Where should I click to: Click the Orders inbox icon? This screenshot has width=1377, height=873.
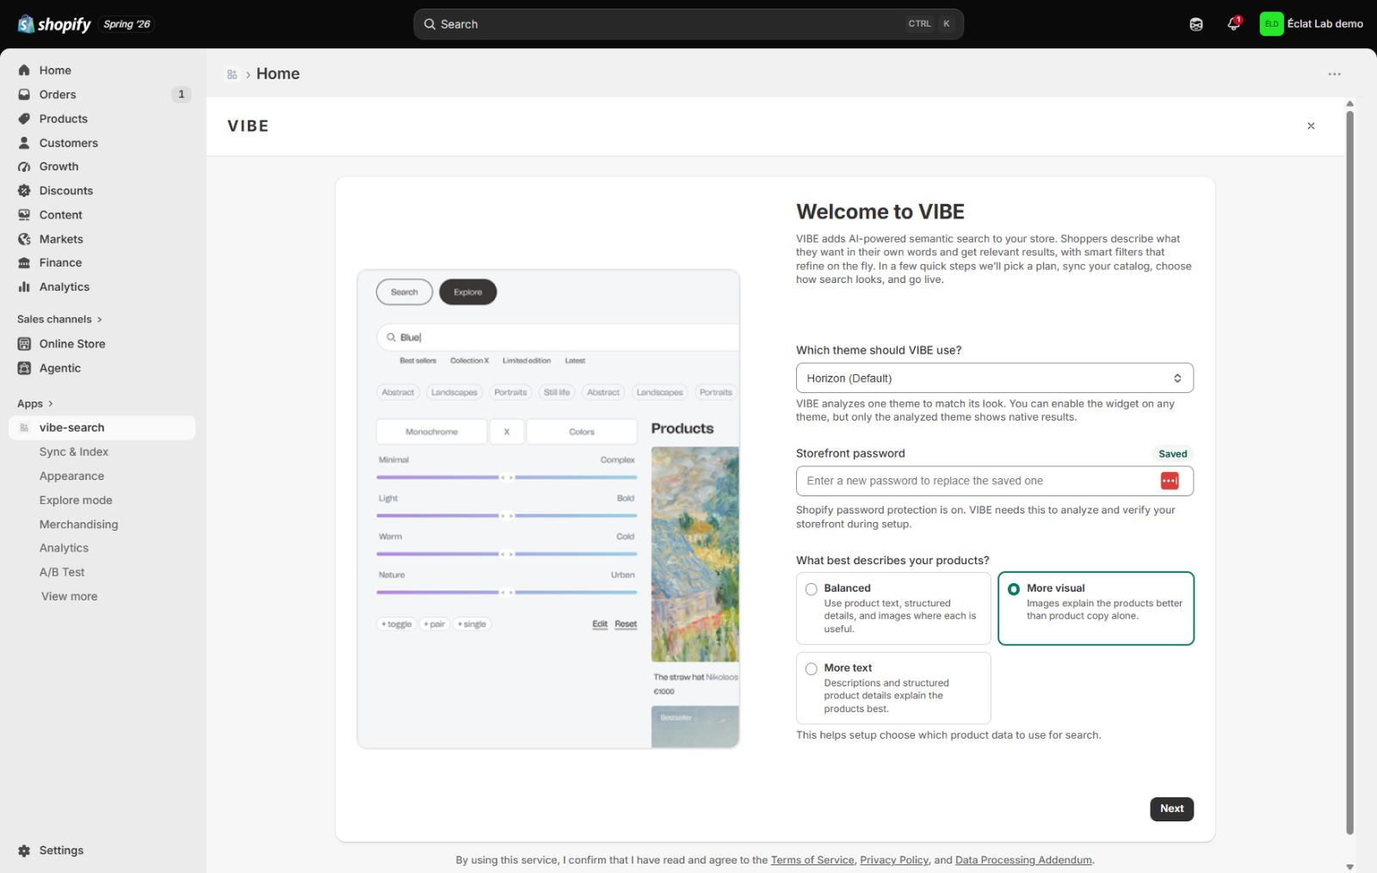coord(24,95)
